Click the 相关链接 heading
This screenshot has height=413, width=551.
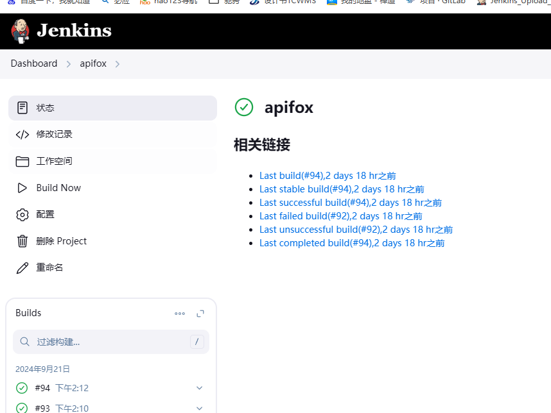pos(262,145)
